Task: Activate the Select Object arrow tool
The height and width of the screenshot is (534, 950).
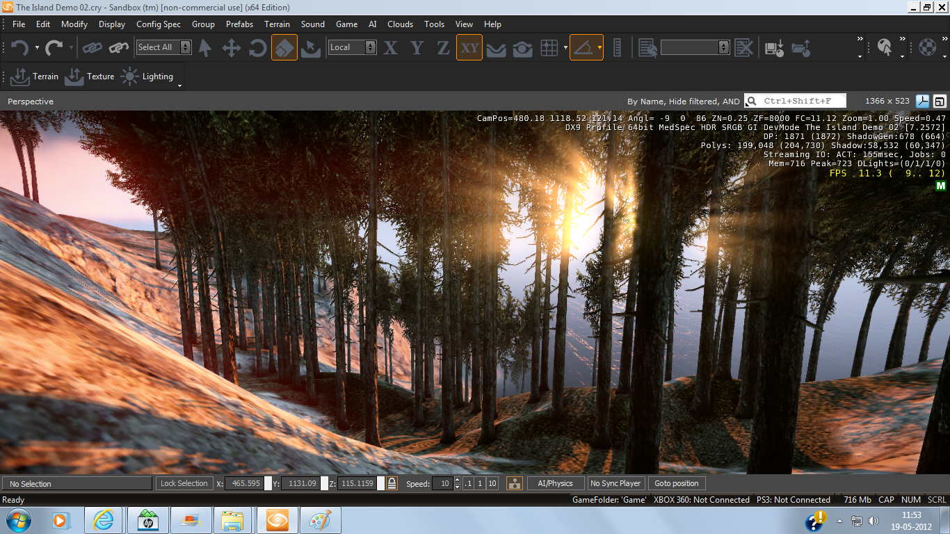Action: click(205, 47)
